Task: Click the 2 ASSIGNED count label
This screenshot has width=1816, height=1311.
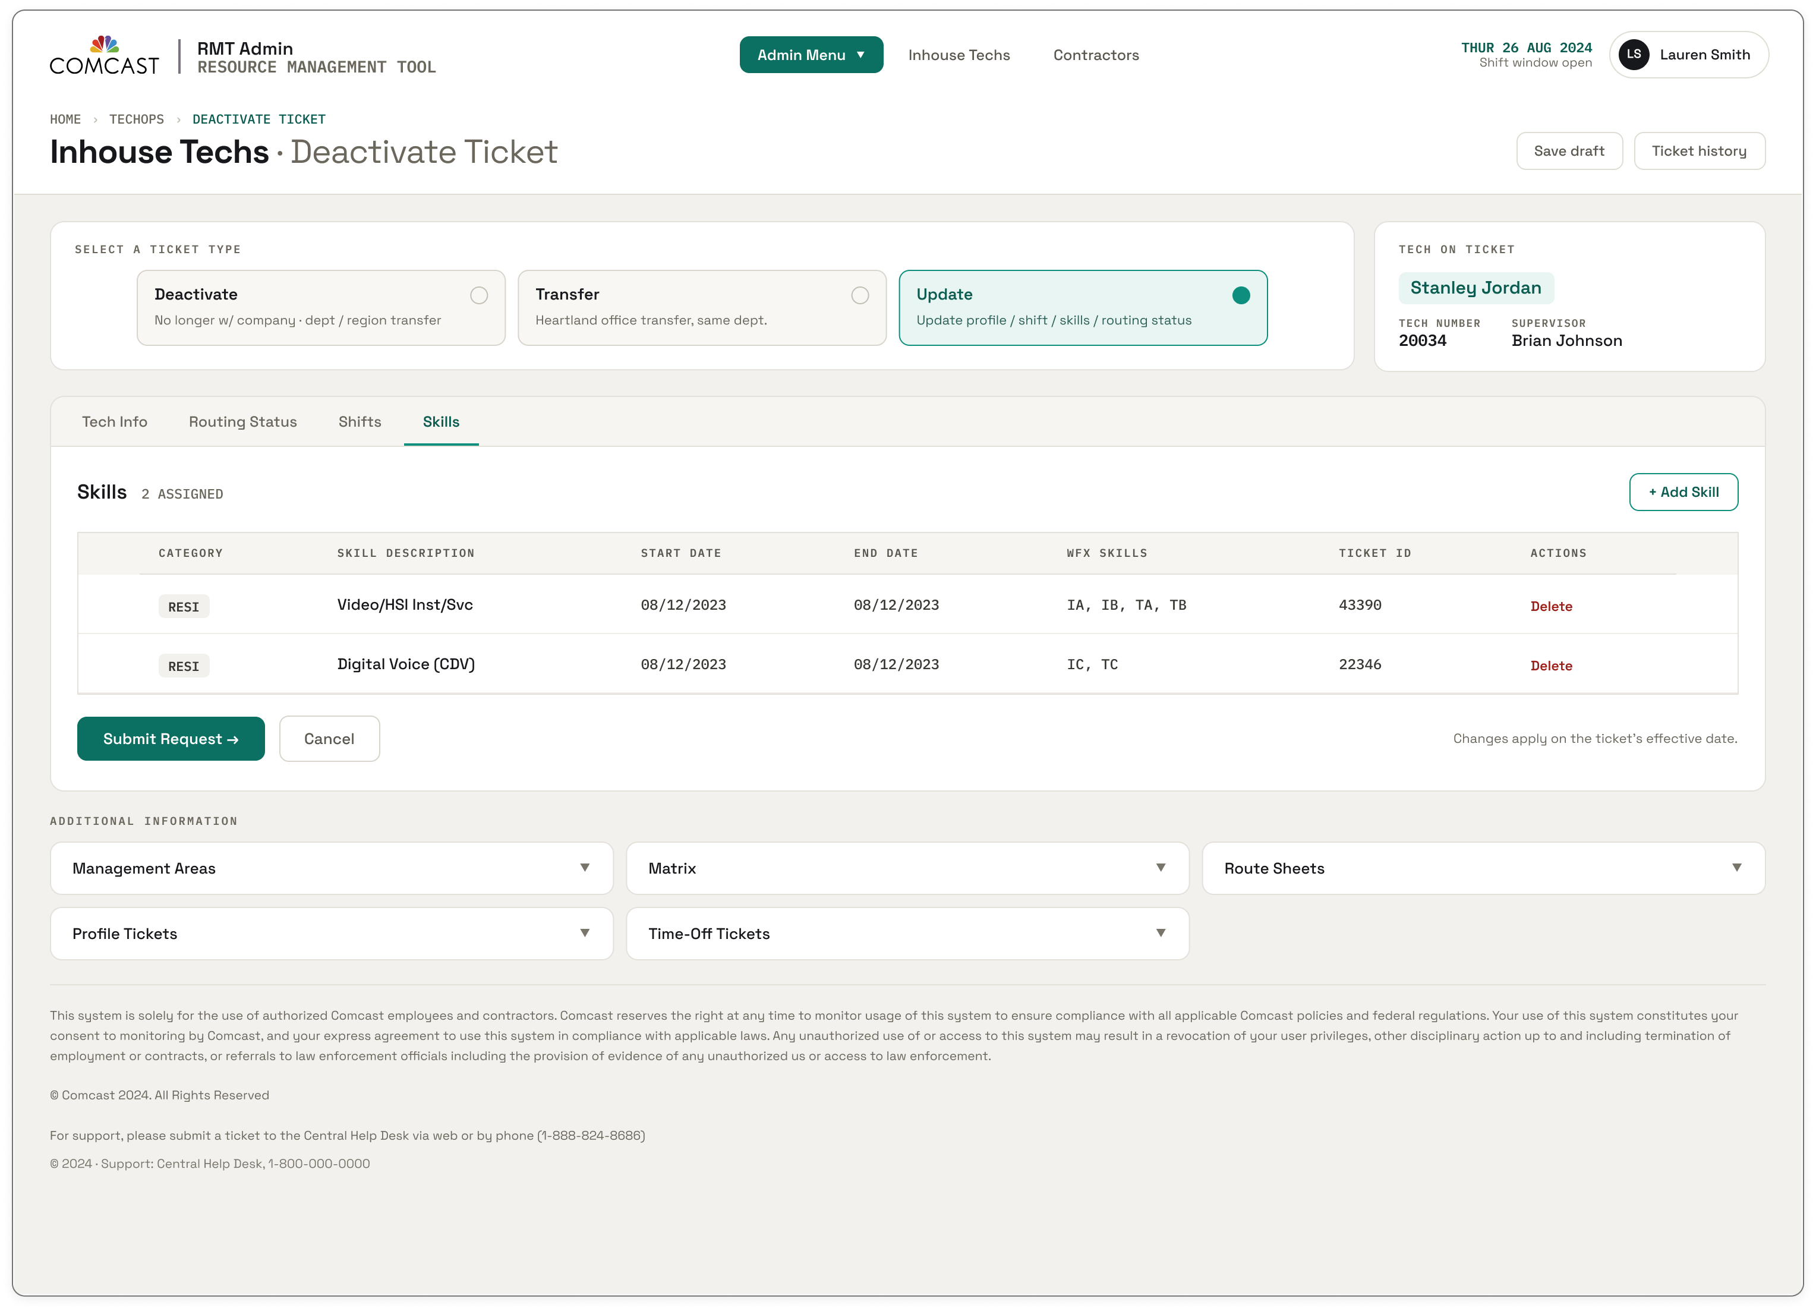Action: click(182, 494)
